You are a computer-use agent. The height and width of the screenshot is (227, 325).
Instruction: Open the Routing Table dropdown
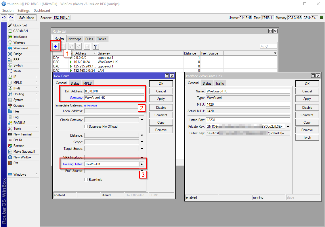coord(142,164)
